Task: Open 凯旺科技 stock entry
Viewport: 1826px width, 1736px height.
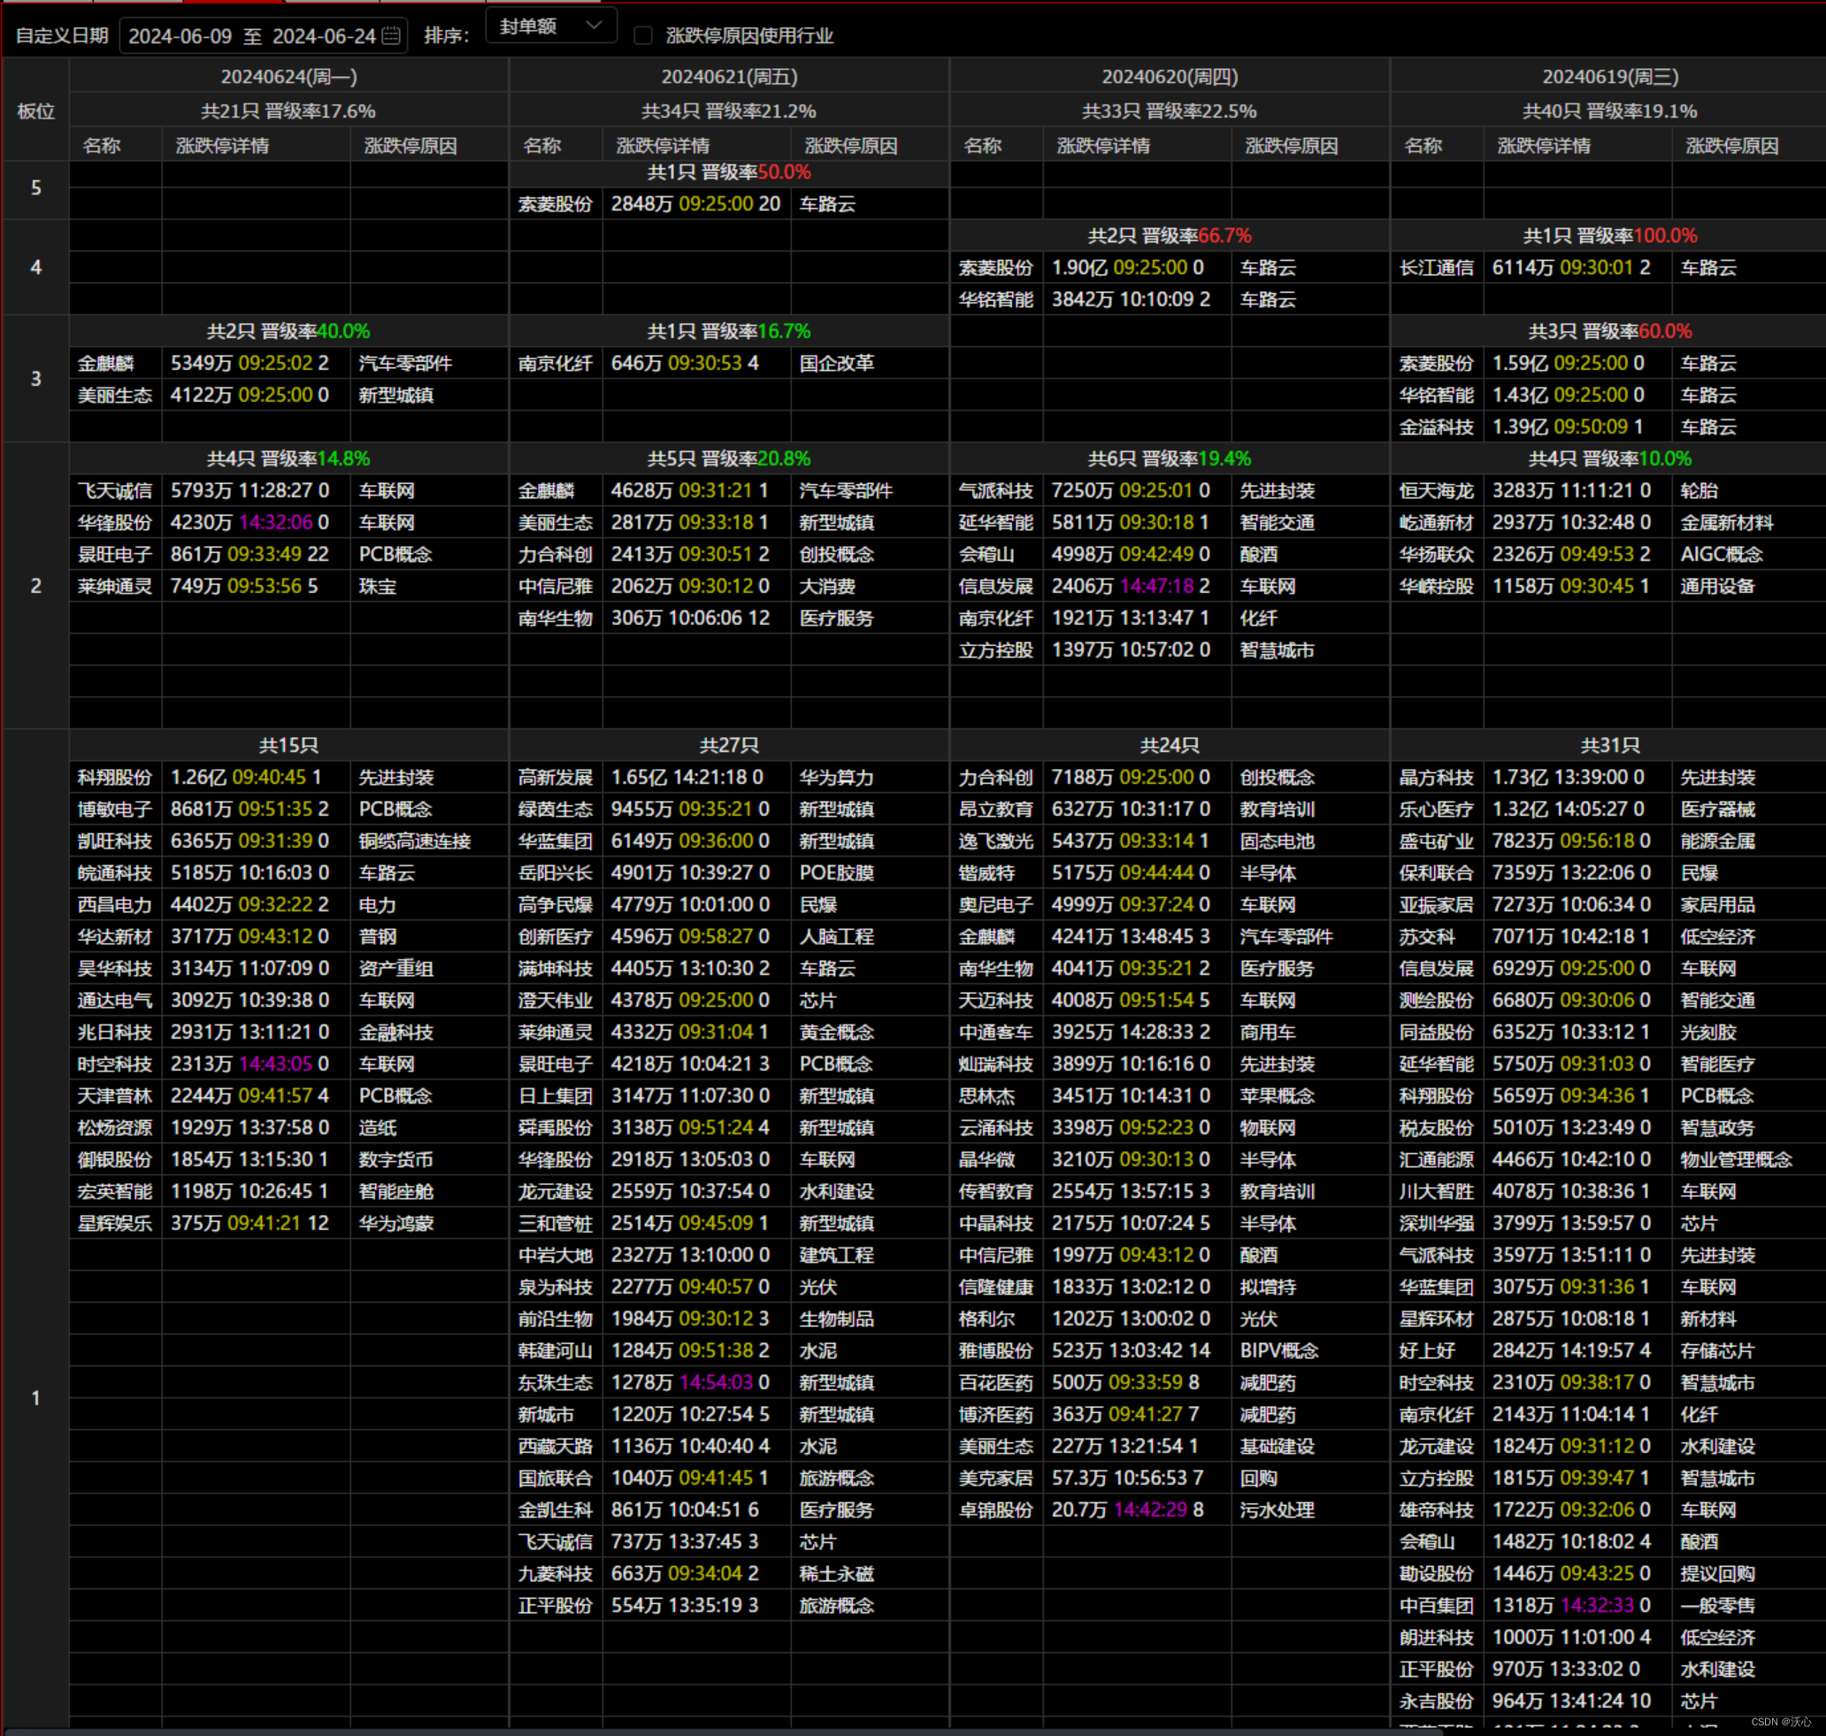Action: click(x=115, y=841)
